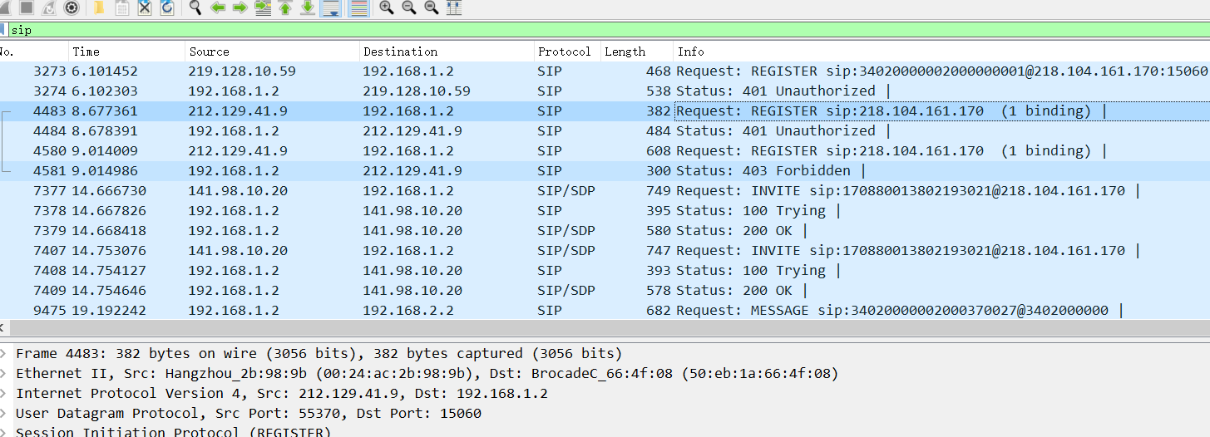Viewport: 1210px width, 437px height.
Task: Go forward in packet history
Action: (x=240, y=7)
